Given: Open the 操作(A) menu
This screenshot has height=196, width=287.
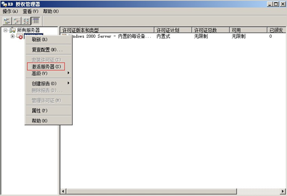Looking at the screenshot, I should pyautogui.click(x=10, y=11).
